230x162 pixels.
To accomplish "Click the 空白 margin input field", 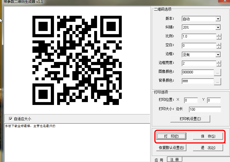I will pyautogui.click(x=199, y=46).
